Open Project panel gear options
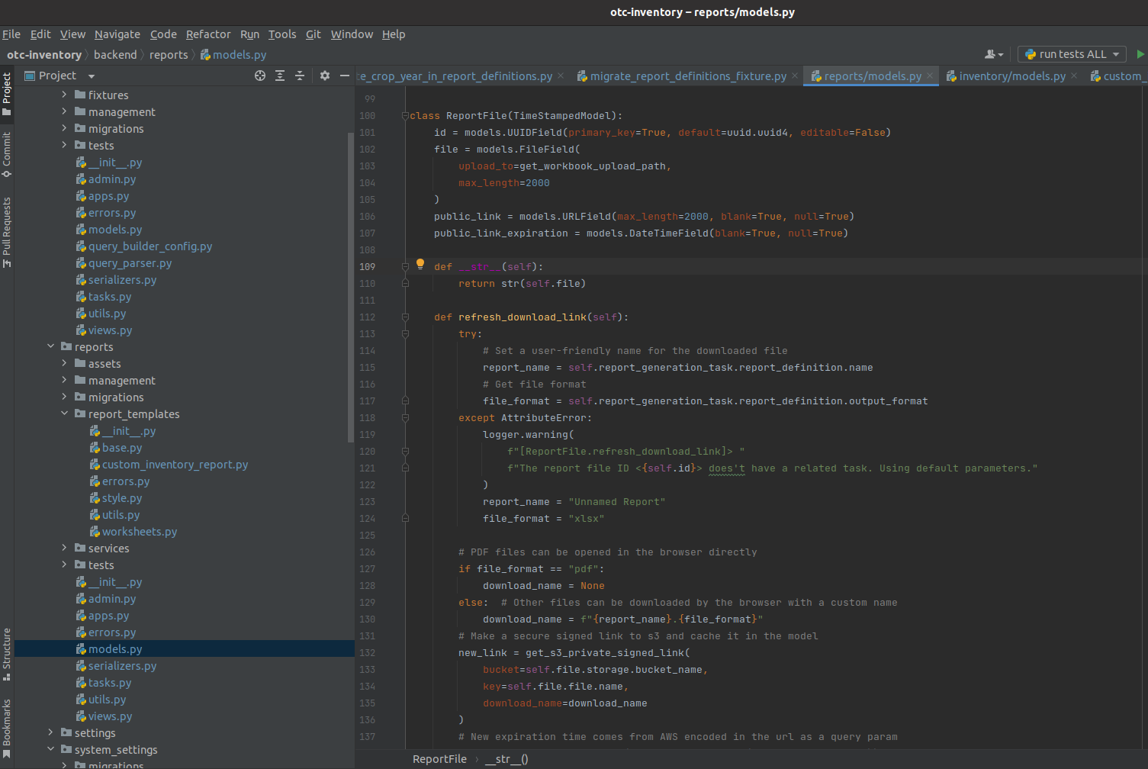The height and width of the screenshot is (769, 1148). tap(325, 76)
